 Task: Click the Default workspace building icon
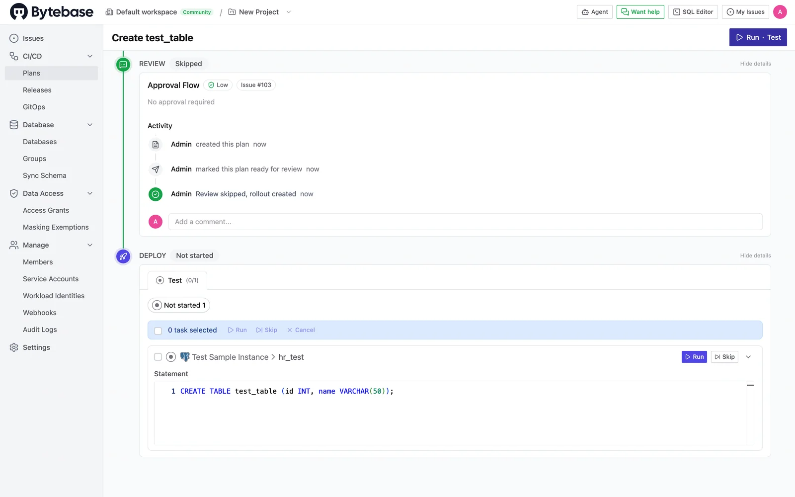coord(109,12)
